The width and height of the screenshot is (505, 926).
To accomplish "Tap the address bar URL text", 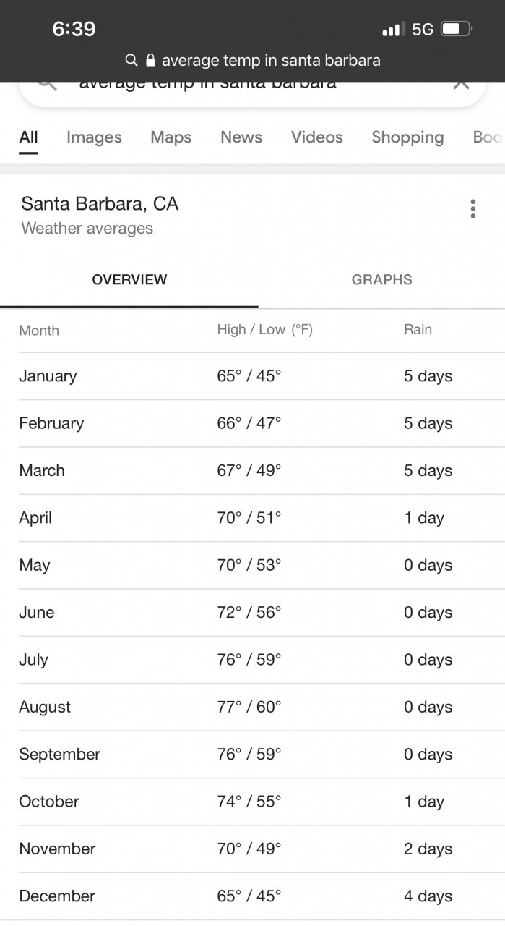I will pyautogui.click(x=271, y=60).
